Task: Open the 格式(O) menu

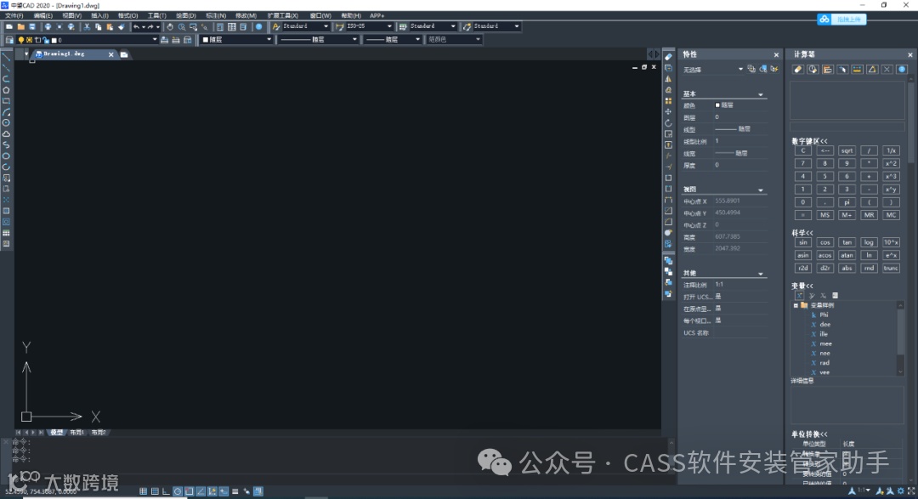Action: (x=127, y=16)
